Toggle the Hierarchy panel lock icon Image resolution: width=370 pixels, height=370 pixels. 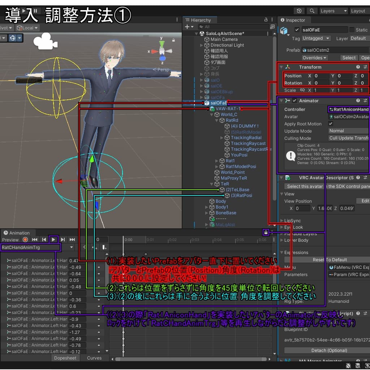(x=266, y=20)
